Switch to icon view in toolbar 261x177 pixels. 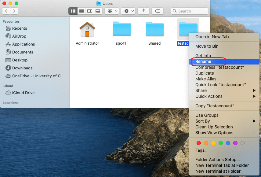pos(73,11)
